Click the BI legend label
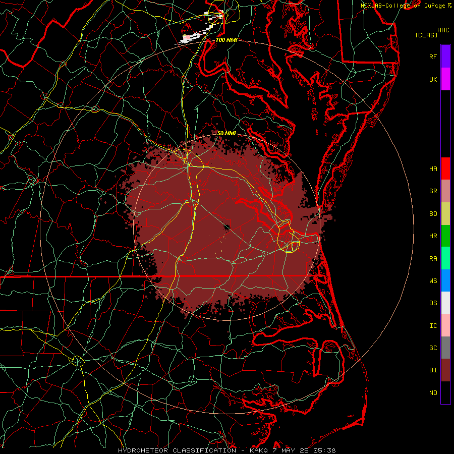Image resolution: width=454 pixels, height=454 pixels. (x=433, y=370)
